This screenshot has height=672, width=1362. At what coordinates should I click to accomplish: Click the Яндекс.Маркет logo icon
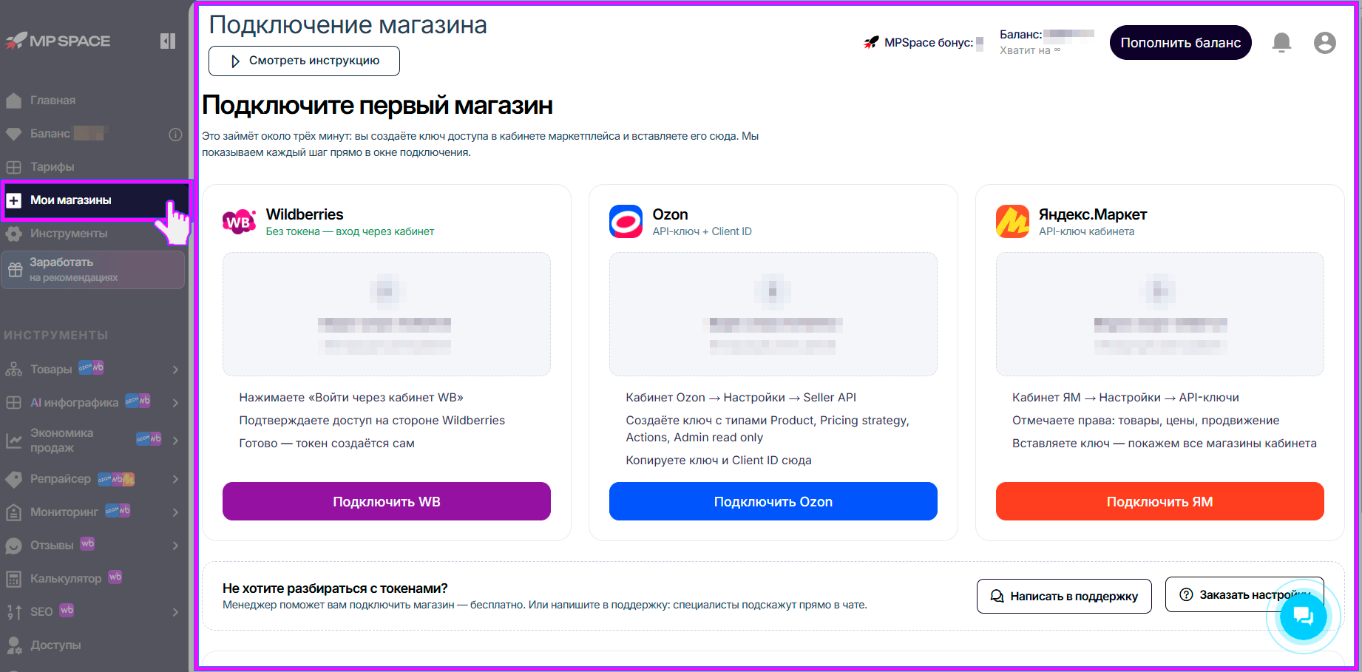point(1012,222)
